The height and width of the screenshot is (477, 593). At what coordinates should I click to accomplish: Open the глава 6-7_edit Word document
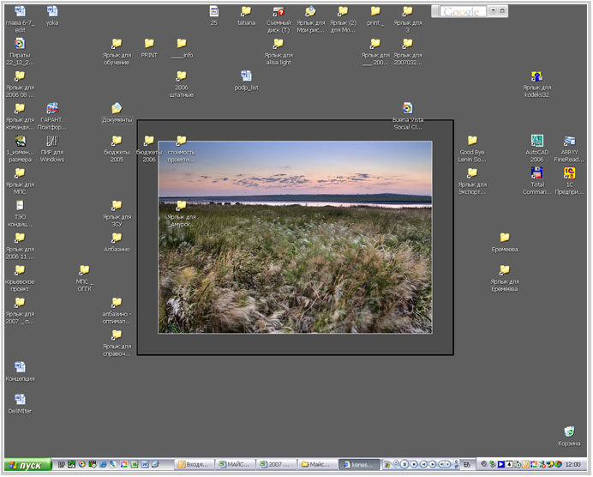coord(20,19)
